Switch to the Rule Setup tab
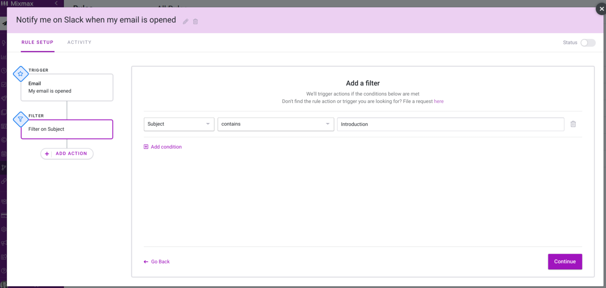This screenshot has height=288, width=606. [x=38, y=42]
